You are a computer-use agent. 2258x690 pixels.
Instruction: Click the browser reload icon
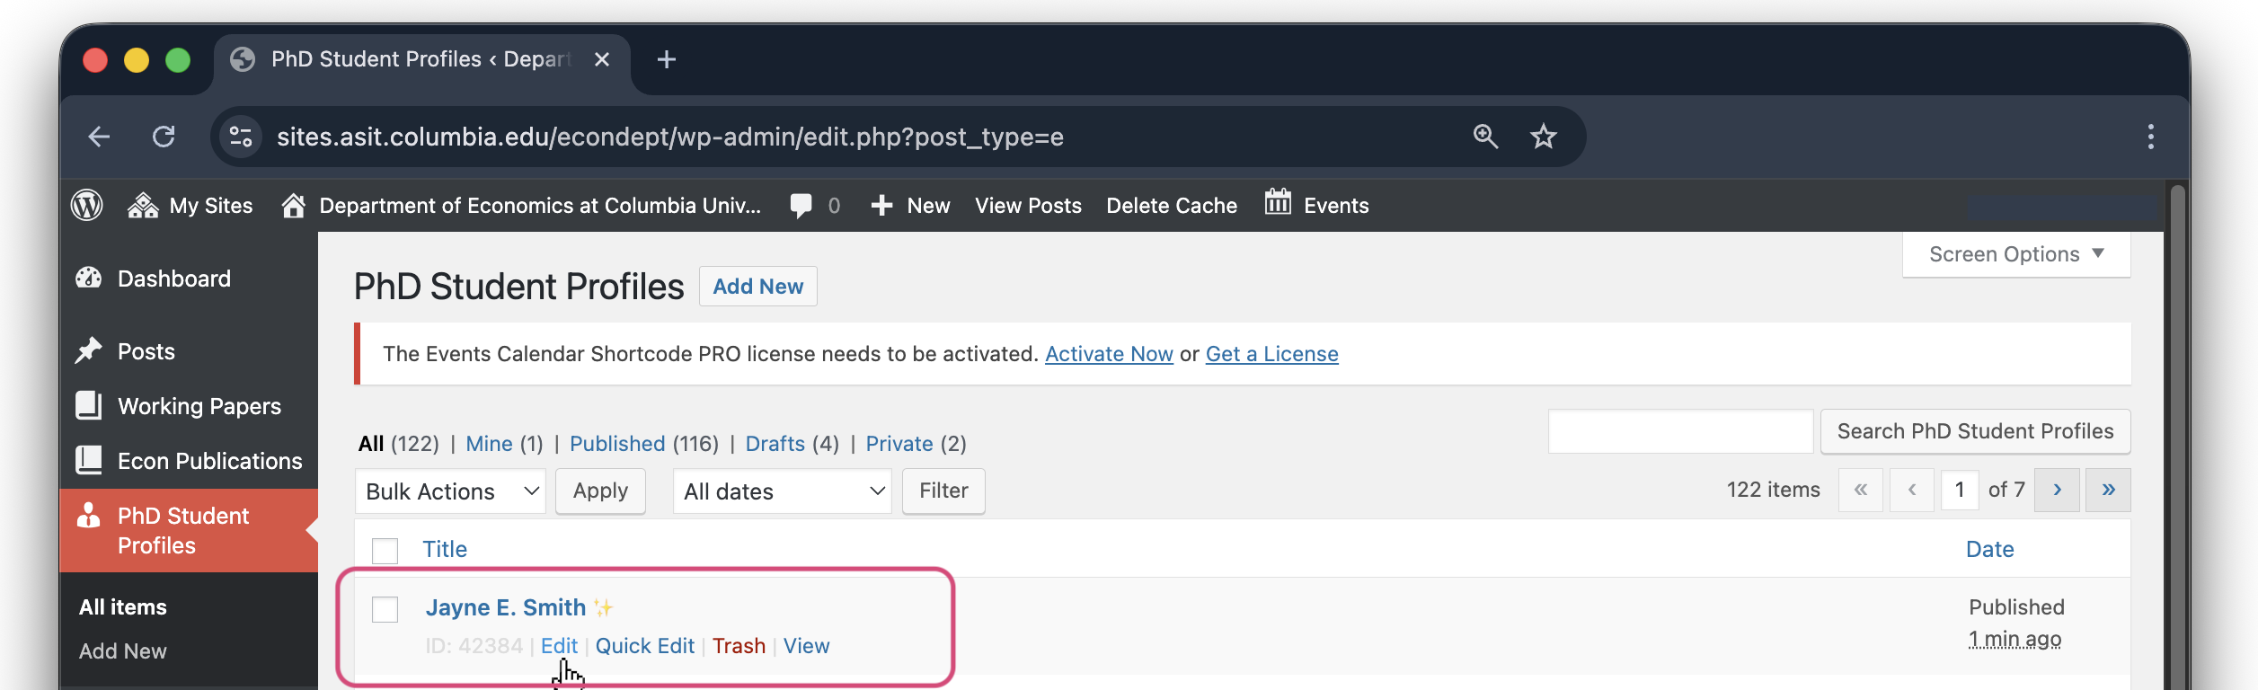[x=164, y=137]
